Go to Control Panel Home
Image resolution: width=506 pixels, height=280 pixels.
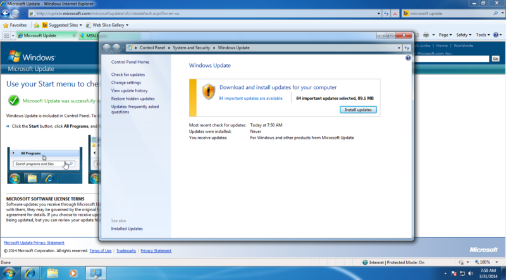pos(130,62)
